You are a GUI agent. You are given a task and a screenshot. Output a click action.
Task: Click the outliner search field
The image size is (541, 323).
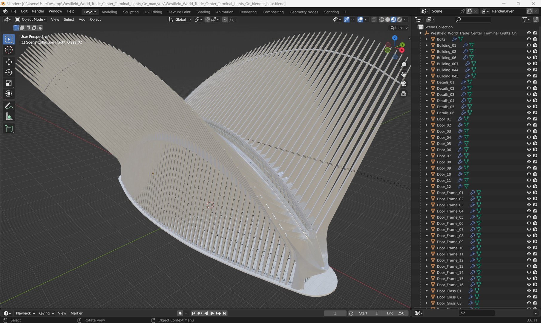coord(473,19)
